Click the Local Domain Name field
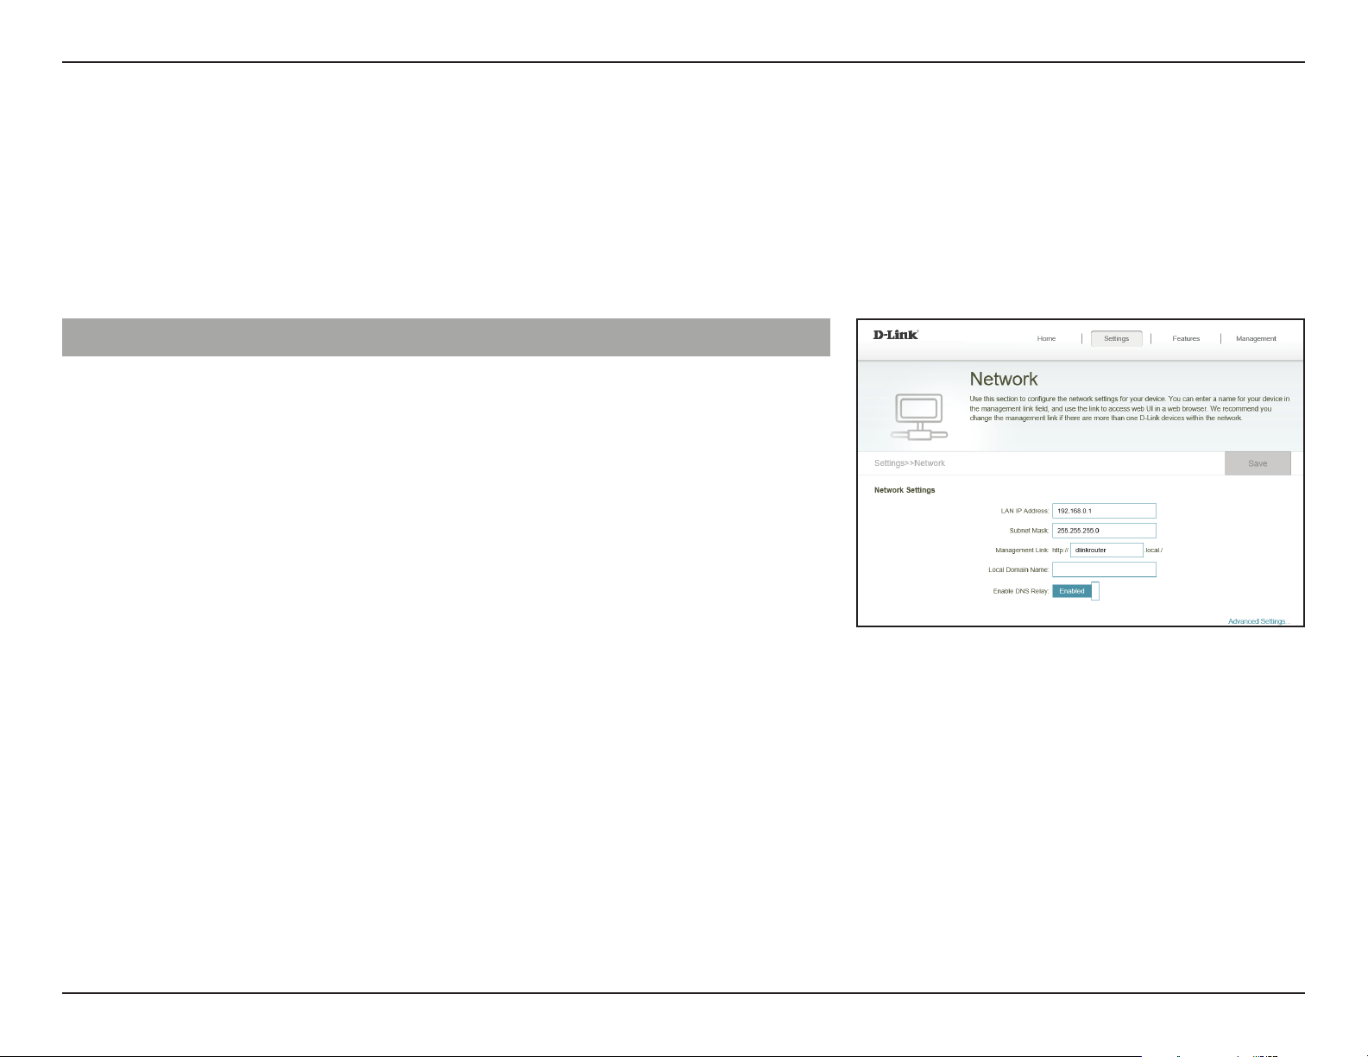1368x1057 pixels. (1104, 569)
